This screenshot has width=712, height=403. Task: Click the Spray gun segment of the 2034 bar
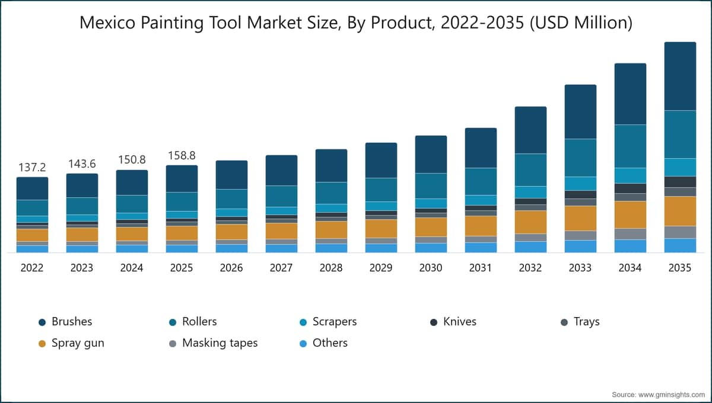[630, 215]
